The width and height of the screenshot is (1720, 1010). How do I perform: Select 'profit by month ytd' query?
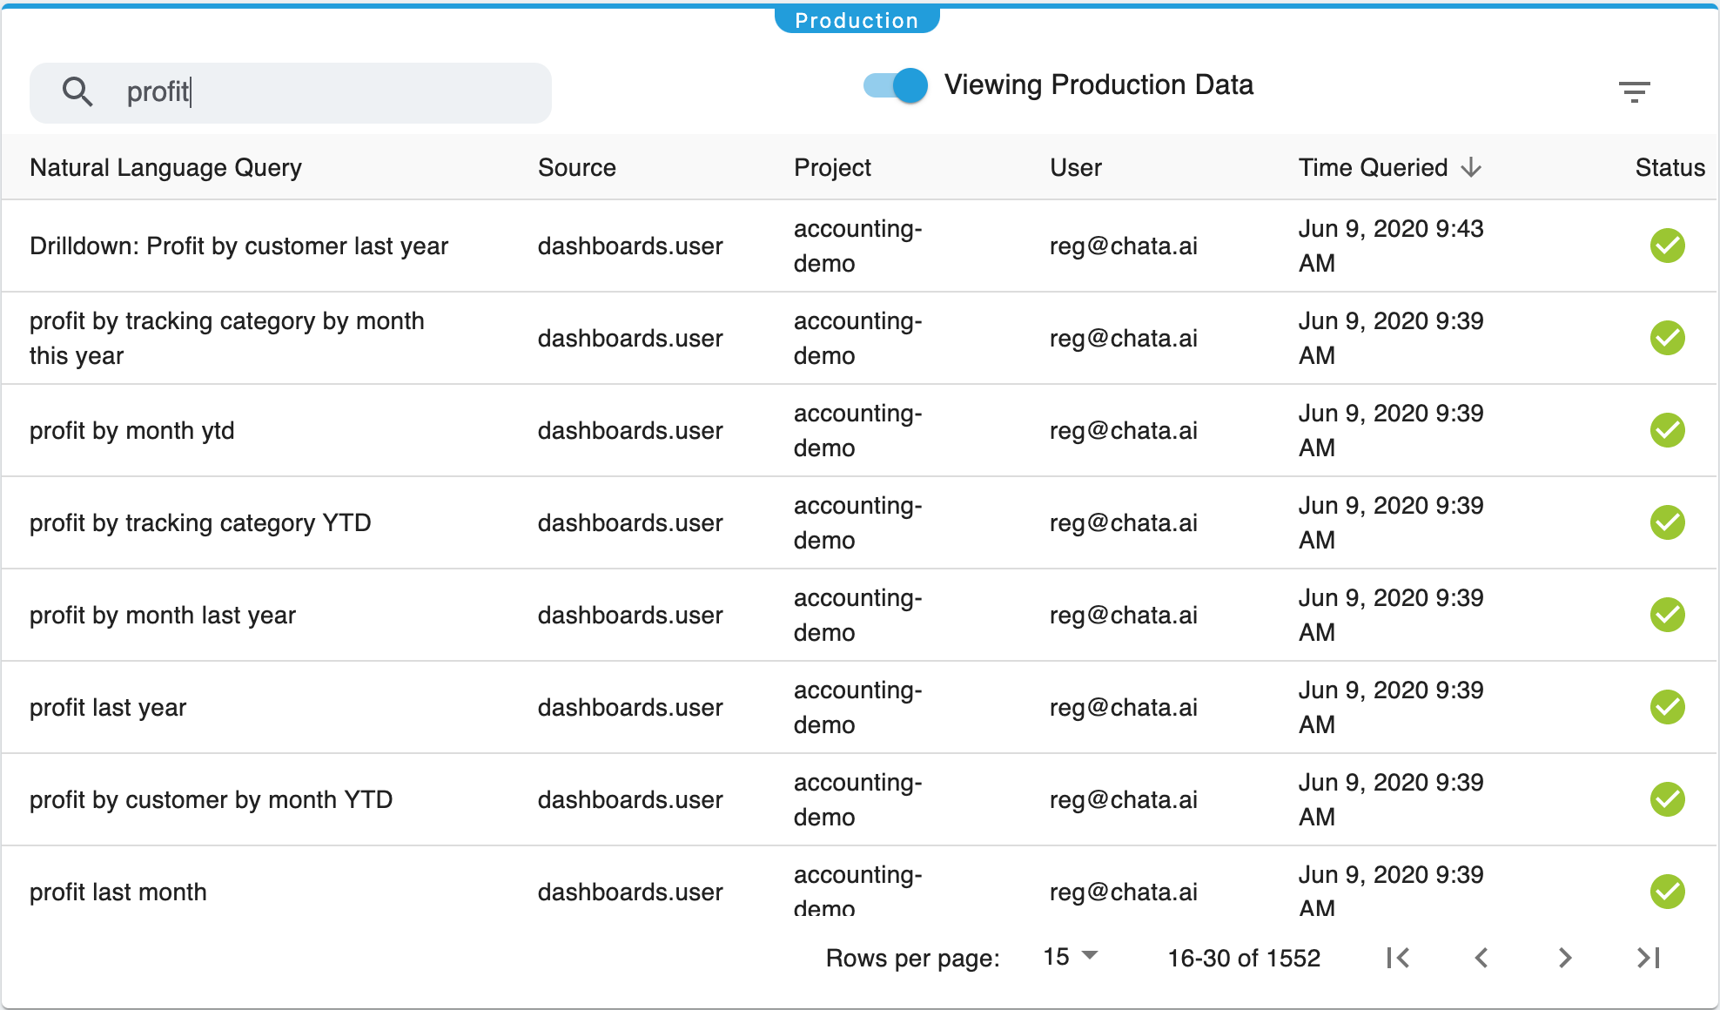coord(131,431)
